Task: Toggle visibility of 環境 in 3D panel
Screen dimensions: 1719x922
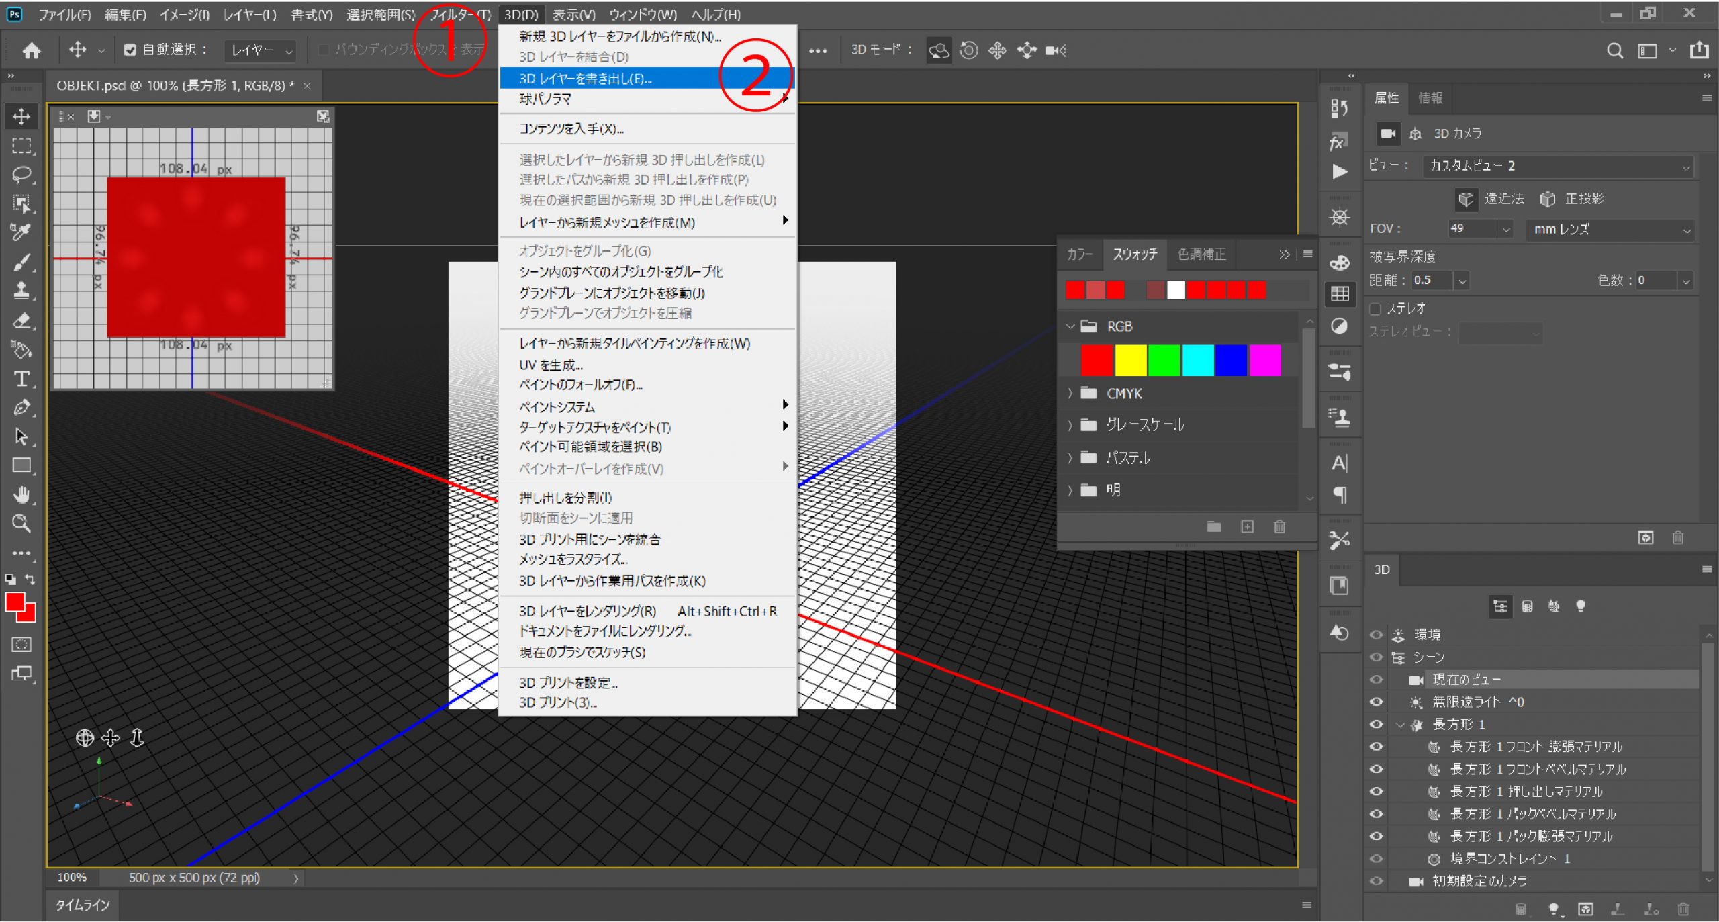Action: [1376, 635]
